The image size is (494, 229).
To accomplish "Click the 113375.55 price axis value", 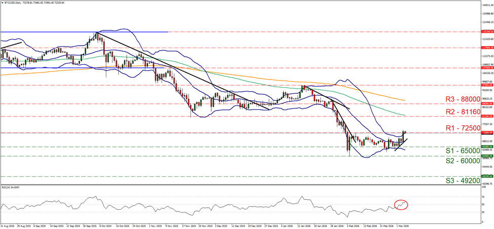I will 487,56.
